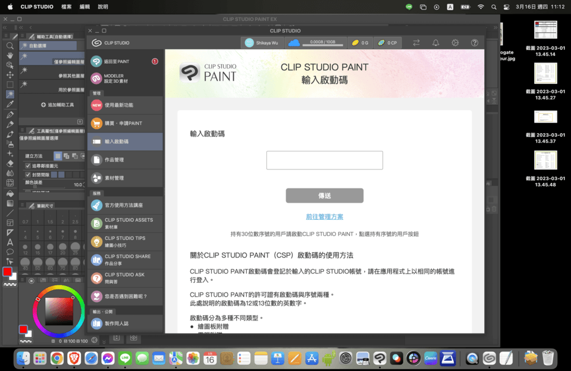
Task: Open 作品管理 in sidebar
Action: pyautogui.click(x=126, y=160)
